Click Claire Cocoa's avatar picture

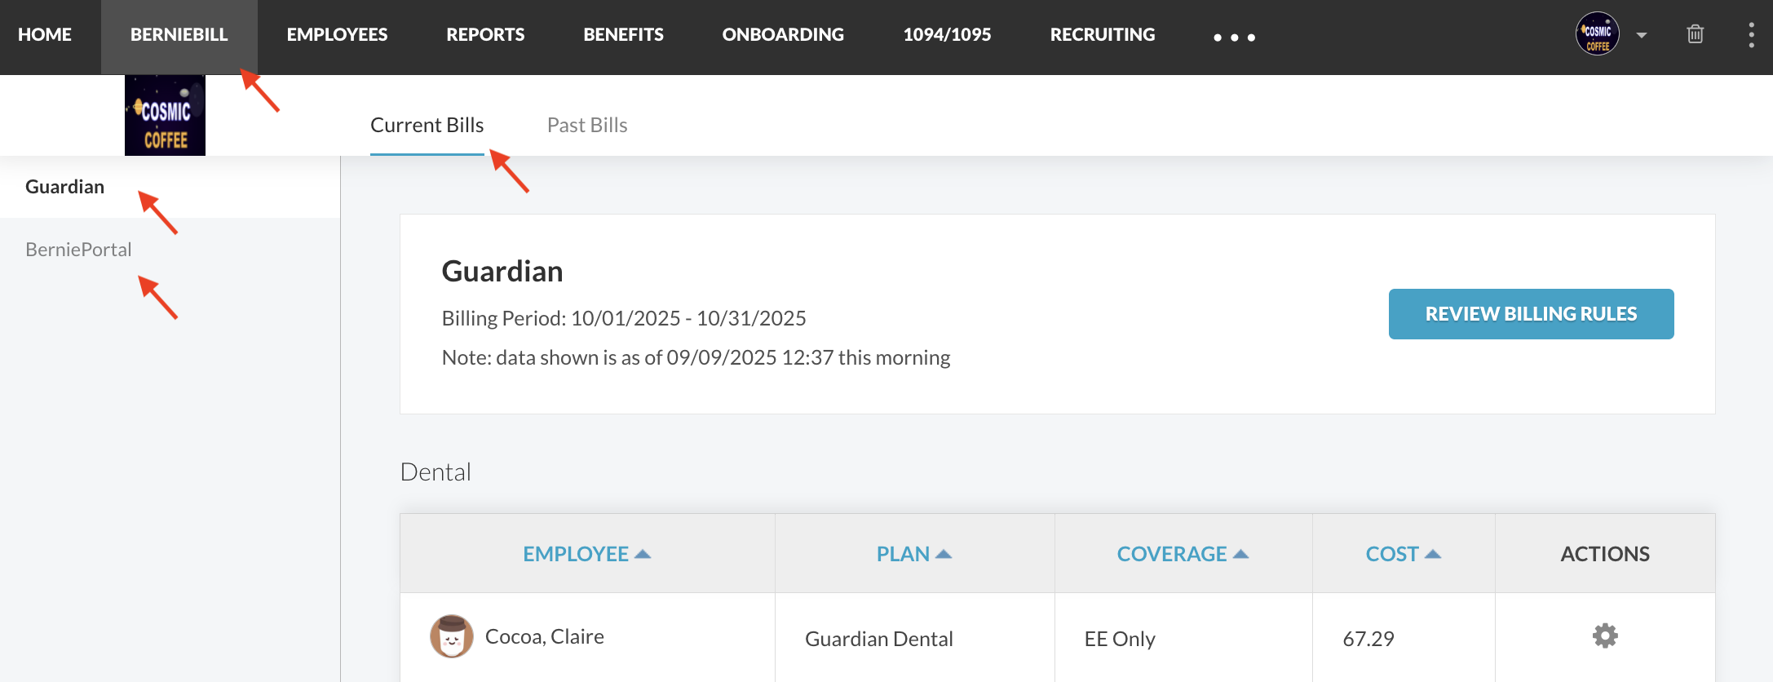(x=452, y=636)
